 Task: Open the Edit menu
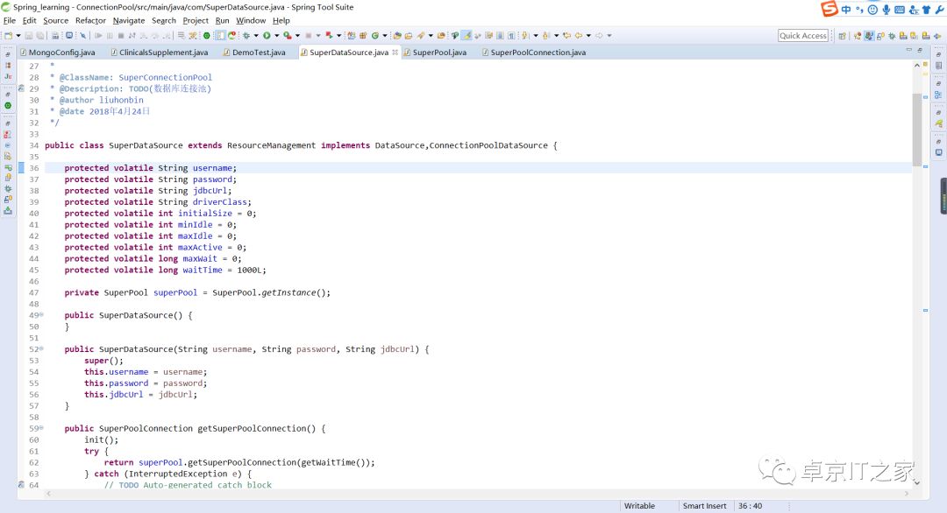[29, 20]
